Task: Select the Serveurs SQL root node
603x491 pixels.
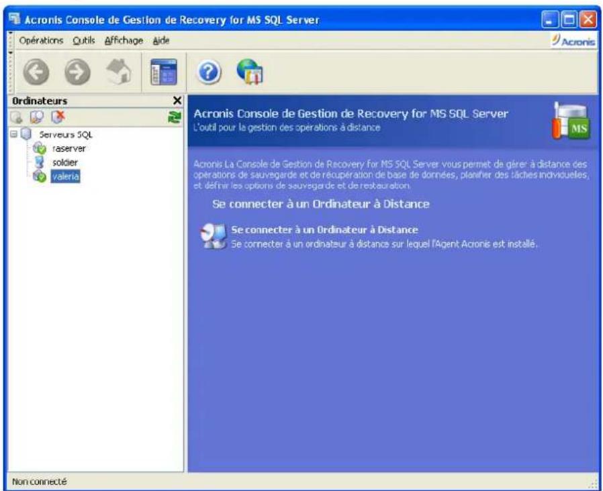Action: click(x=66, y=134)
